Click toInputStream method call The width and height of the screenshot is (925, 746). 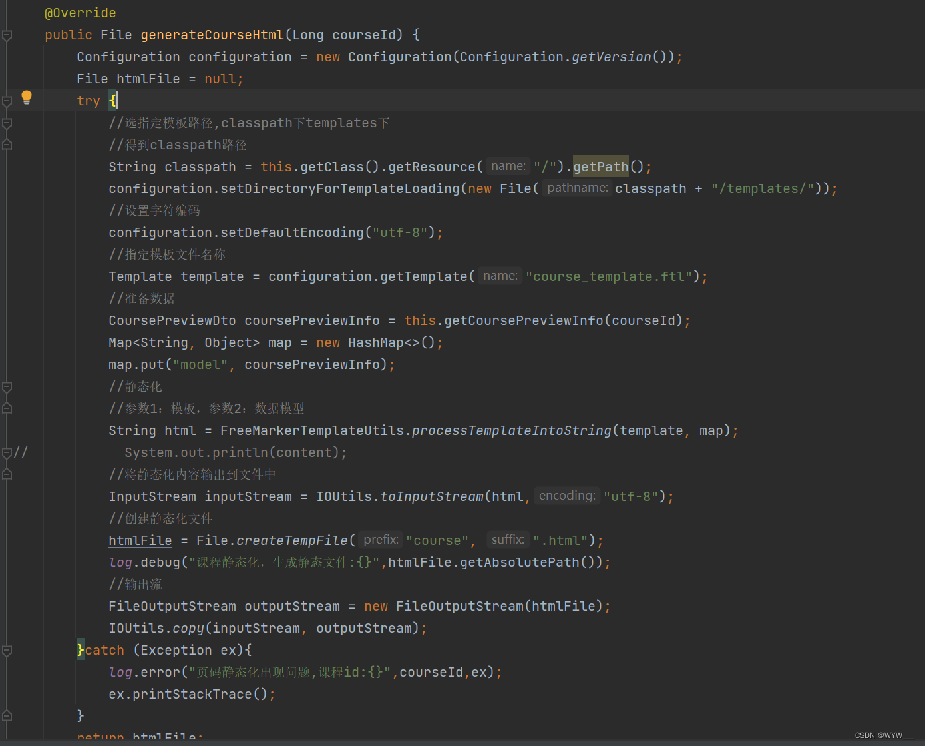click(432, 496)
